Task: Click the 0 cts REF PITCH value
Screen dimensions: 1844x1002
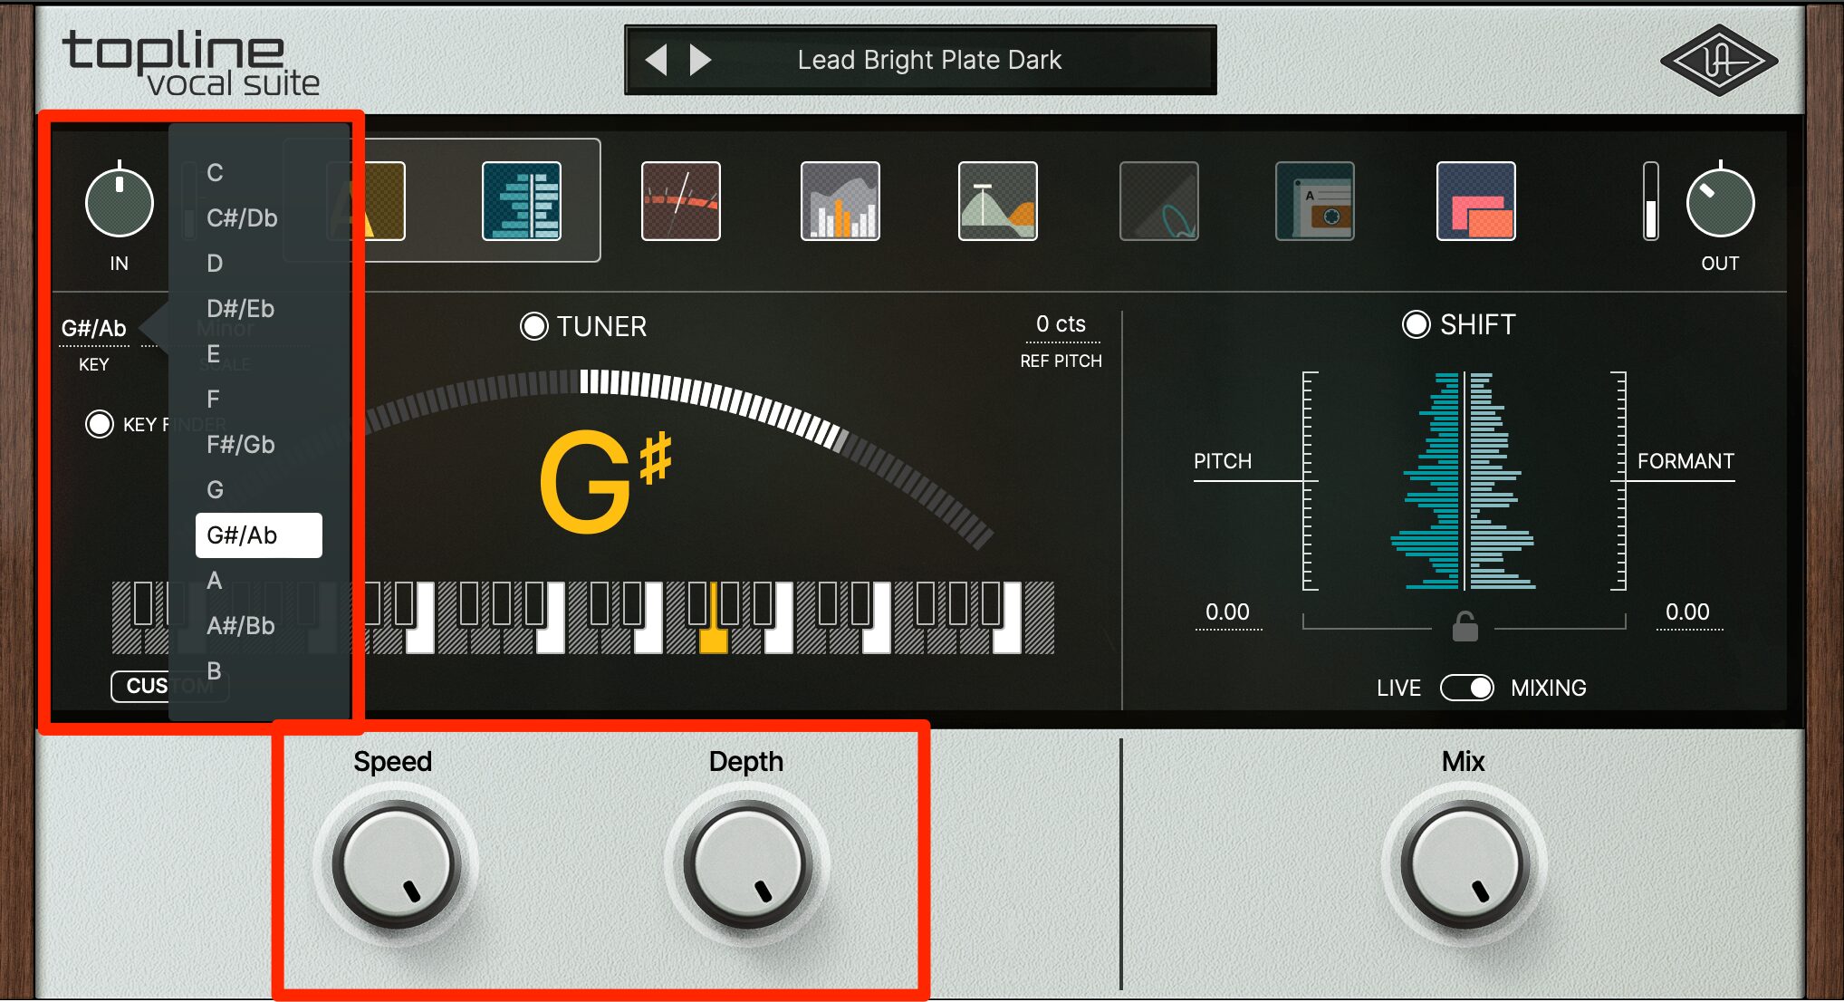Action: coord(1061,324)
